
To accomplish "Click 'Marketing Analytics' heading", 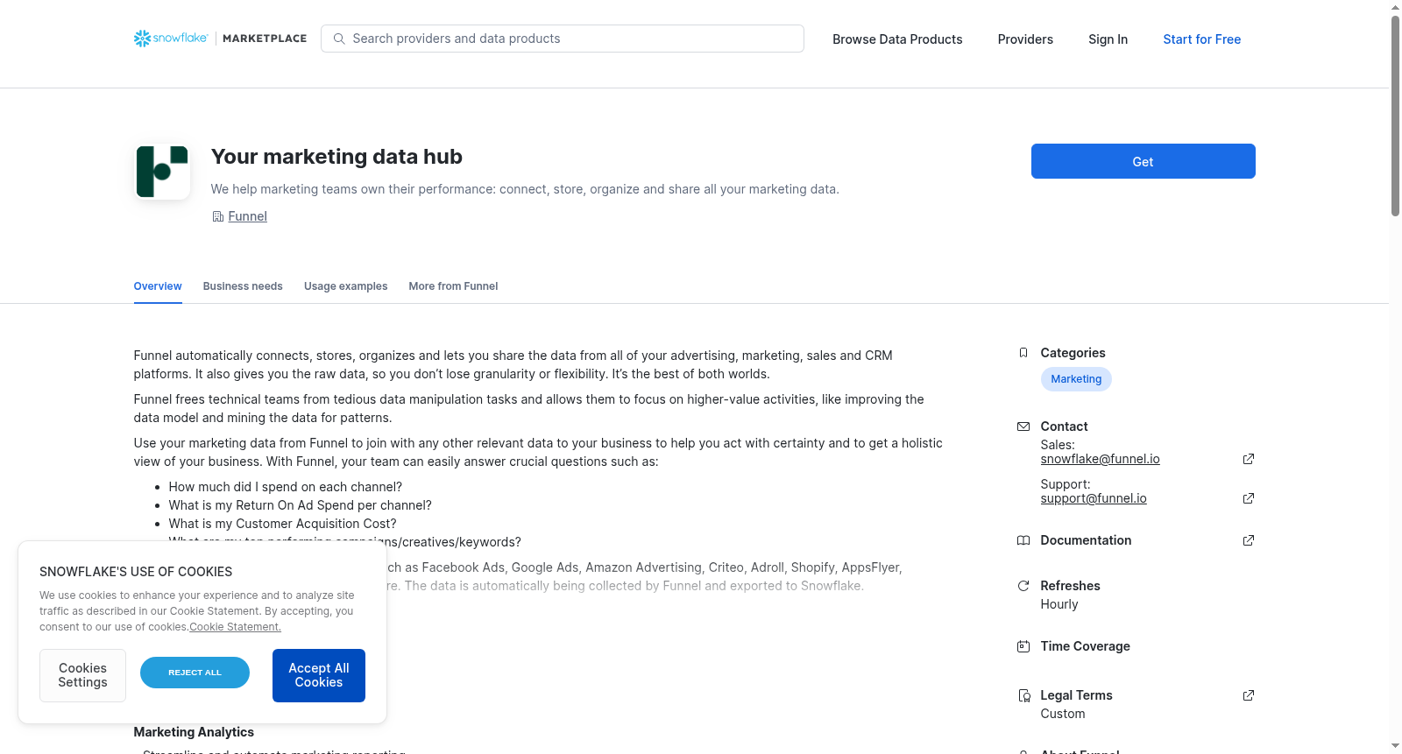I will [194, 732].
